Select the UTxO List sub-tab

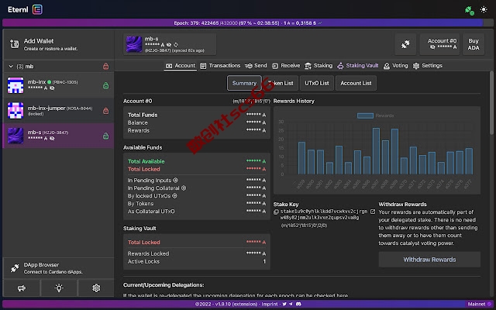pyautogui.click(x=317, y=83)
